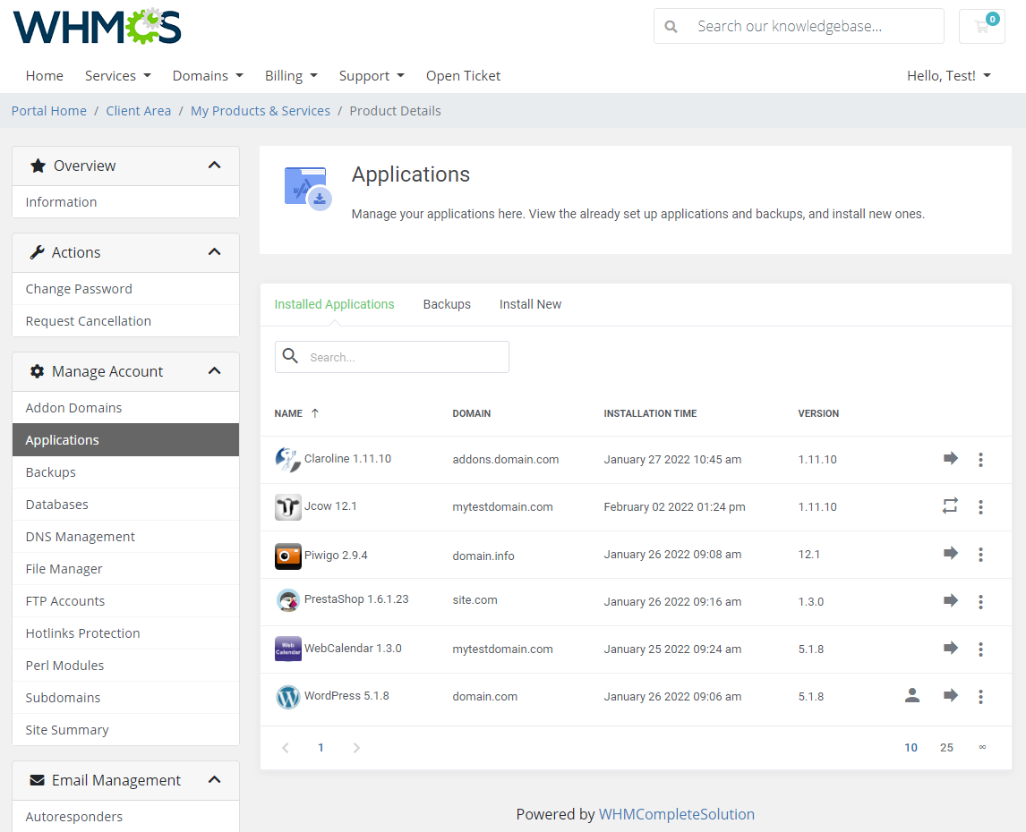Open File Manager in the sidebar

125,568
